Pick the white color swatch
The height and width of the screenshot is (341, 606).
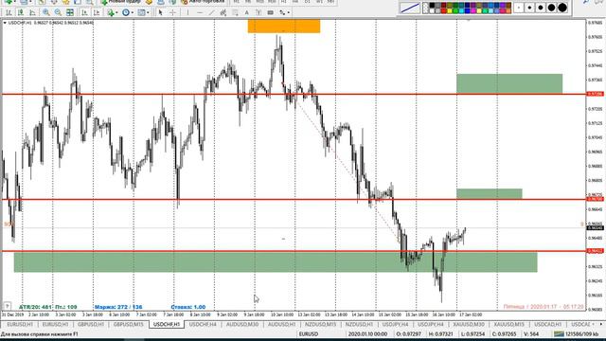coord(432,10)
